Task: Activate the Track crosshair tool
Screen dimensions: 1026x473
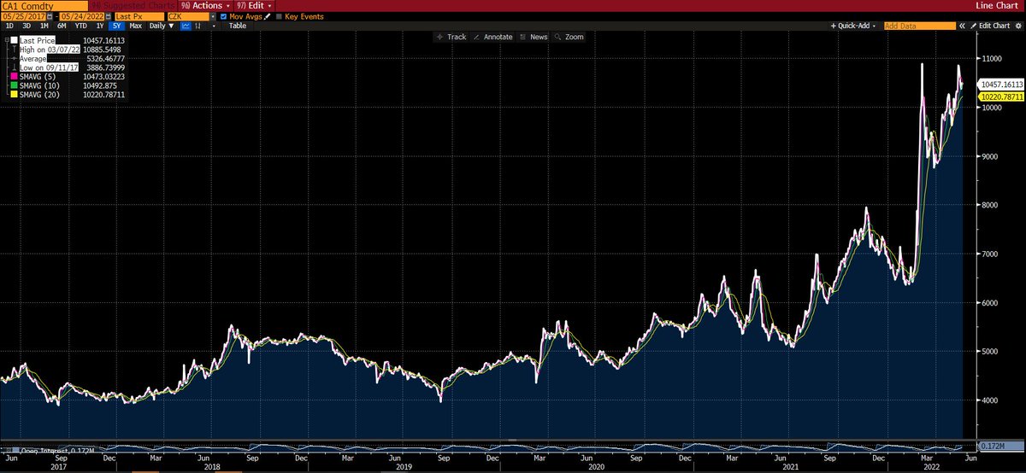Action: [x=450, y=37]
